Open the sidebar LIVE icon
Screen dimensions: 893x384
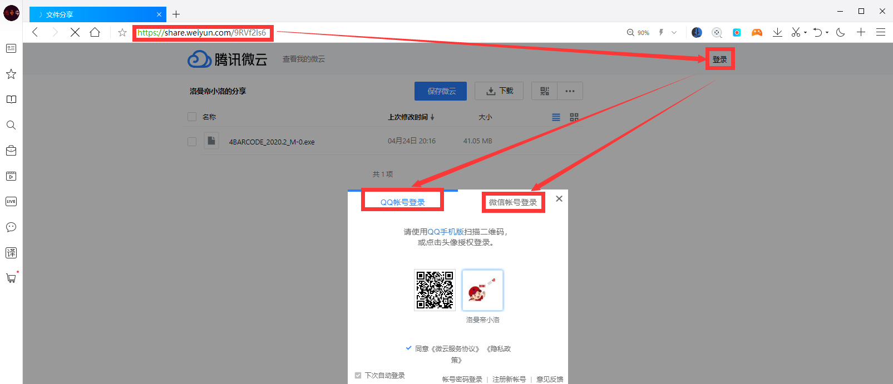(11, 202)
